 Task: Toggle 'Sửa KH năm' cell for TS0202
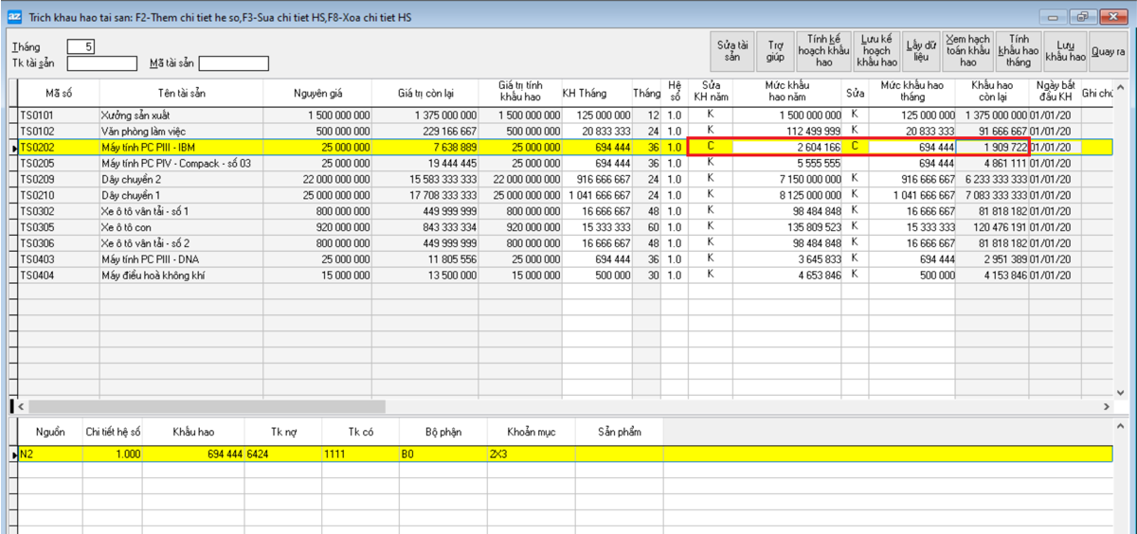(x=710, y=147)
